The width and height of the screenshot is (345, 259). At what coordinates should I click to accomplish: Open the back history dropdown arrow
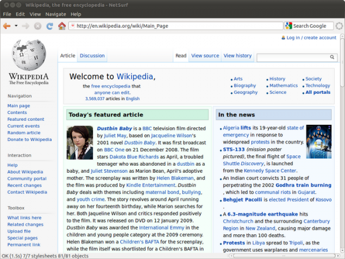coord(16,26)
